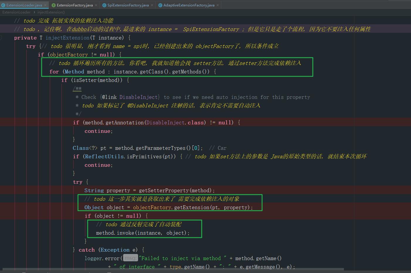Click the 'catch (Exception e)' line

108,250
